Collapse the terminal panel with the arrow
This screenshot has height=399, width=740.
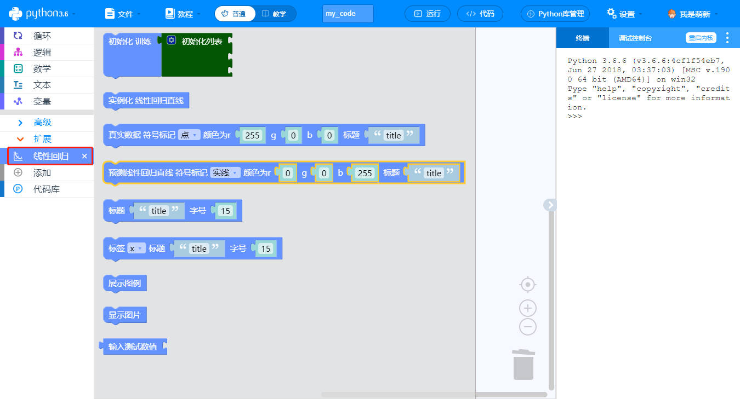pos(550,205)
